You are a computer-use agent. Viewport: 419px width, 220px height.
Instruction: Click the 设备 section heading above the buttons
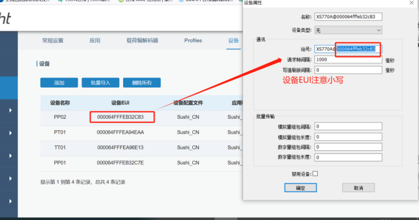tap(44, 64)
